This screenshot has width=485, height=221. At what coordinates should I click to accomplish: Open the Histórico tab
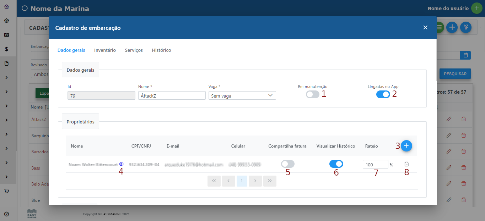[x=161, y=50]
